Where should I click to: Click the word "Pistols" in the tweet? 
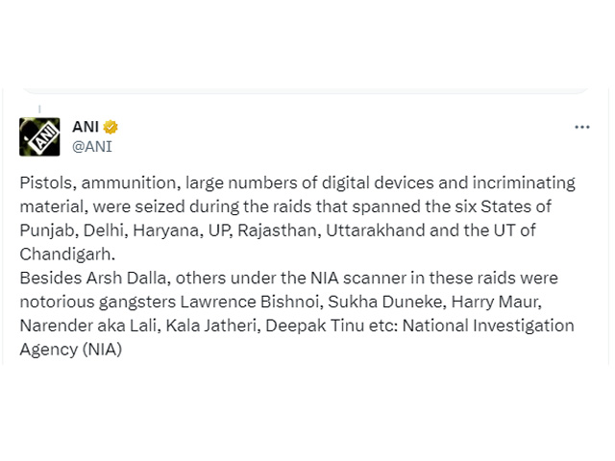[x=45, y=182]
